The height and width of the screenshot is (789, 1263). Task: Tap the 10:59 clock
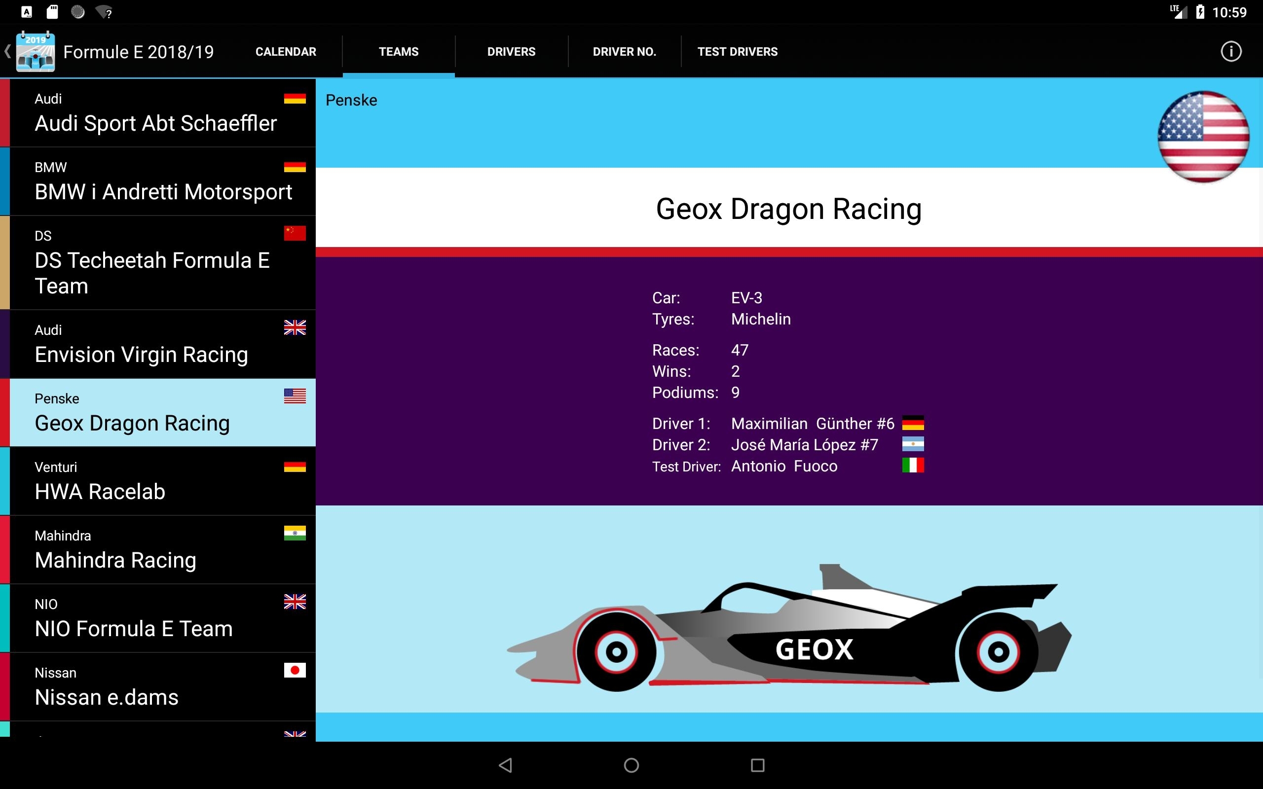pyautogui.click(x=1229, y=12)
